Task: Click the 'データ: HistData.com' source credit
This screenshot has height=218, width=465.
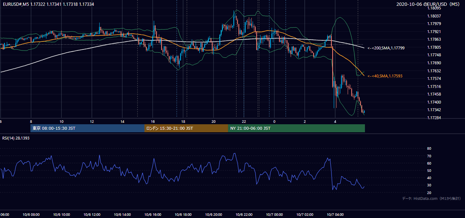Action: 432,198
